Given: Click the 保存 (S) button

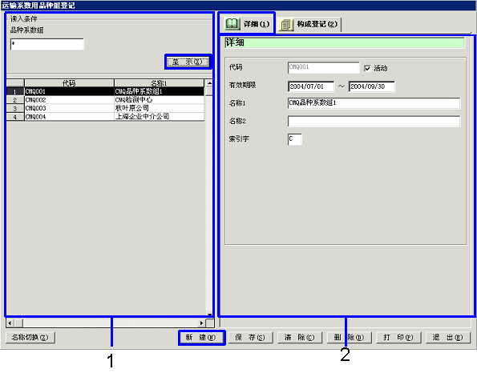Looking at the screenshot, I should click(251, 337).
